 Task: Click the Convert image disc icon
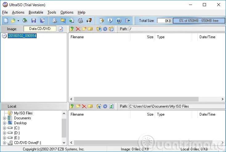(72, 21)
